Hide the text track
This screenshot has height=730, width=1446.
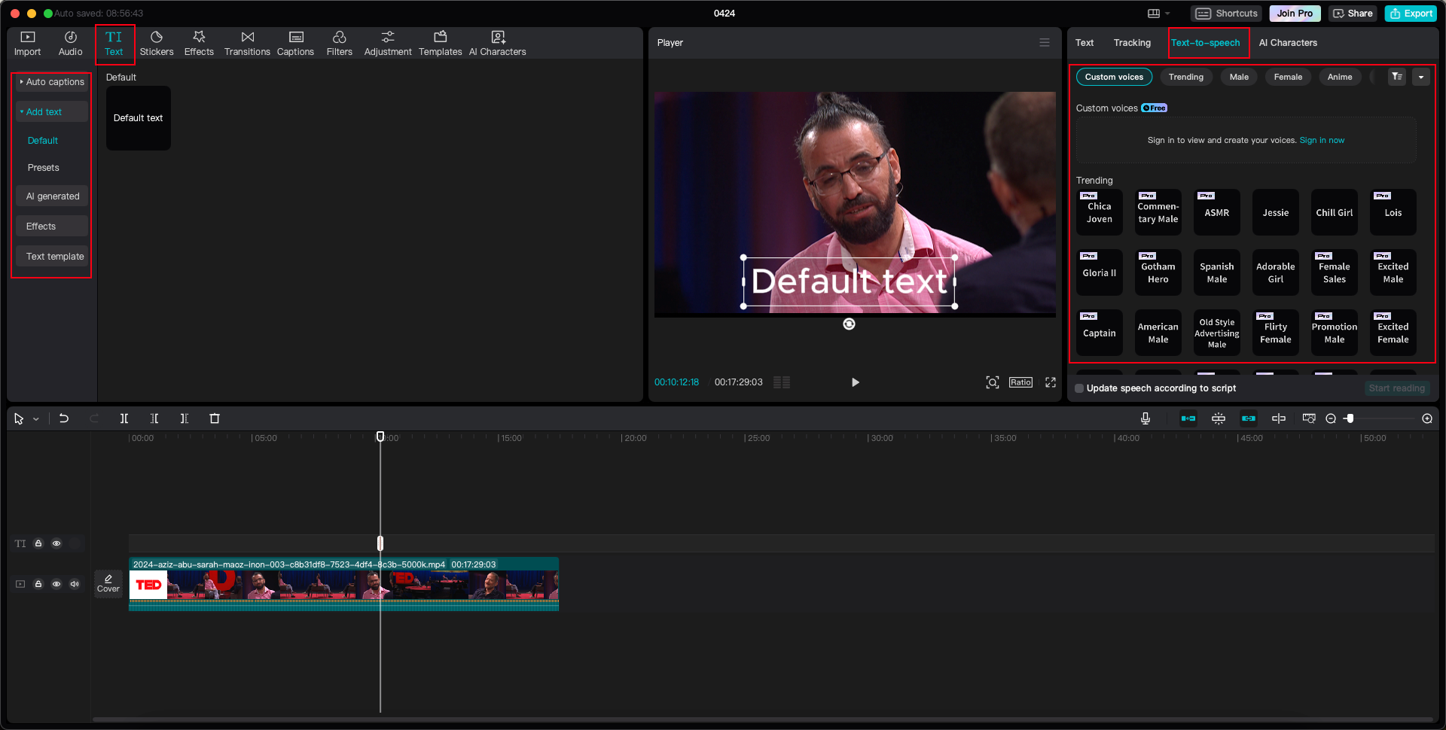56,543
